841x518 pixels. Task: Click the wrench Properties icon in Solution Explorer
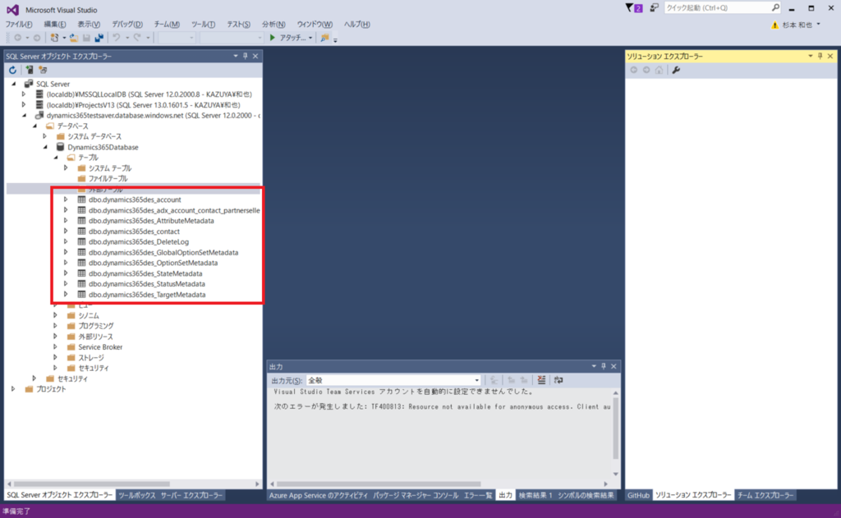pyautogui.click(x=676, y=71)
